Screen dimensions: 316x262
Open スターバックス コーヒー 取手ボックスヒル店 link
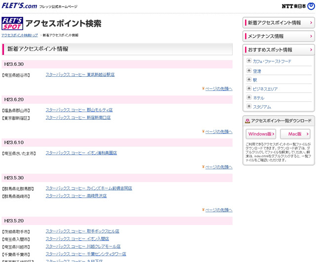pos(82,231)
